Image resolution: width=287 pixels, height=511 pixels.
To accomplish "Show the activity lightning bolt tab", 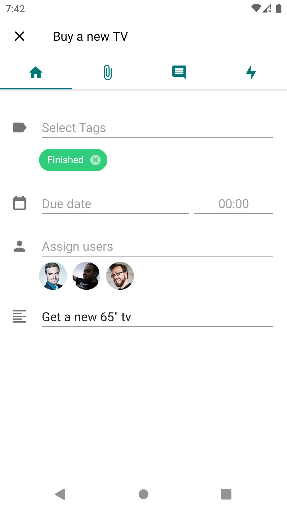I will point(251,72).
